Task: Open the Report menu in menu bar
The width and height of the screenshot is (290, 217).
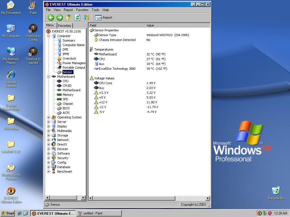Action: pos(68,10)
